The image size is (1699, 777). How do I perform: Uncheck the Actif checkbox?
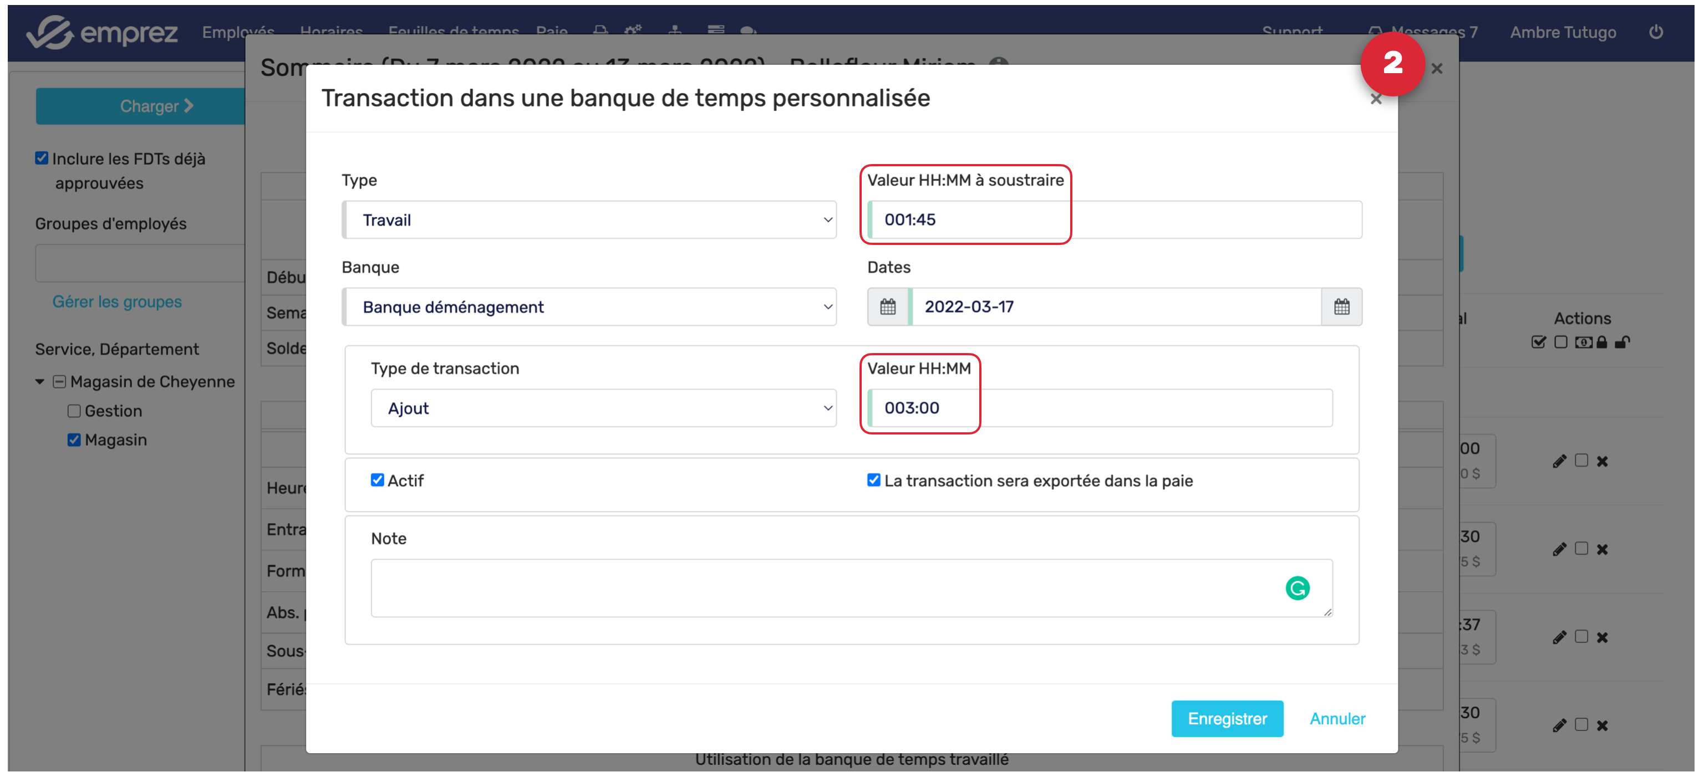point(377,480)
